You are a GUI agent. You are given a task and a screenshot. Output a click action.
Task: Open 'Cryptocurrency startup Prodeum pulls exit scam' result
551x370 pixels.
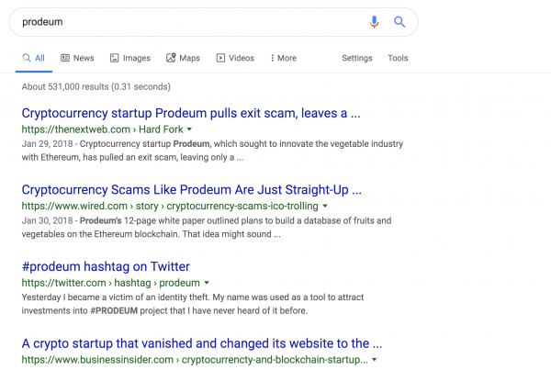pyautogui.click(x=191, y=113)
